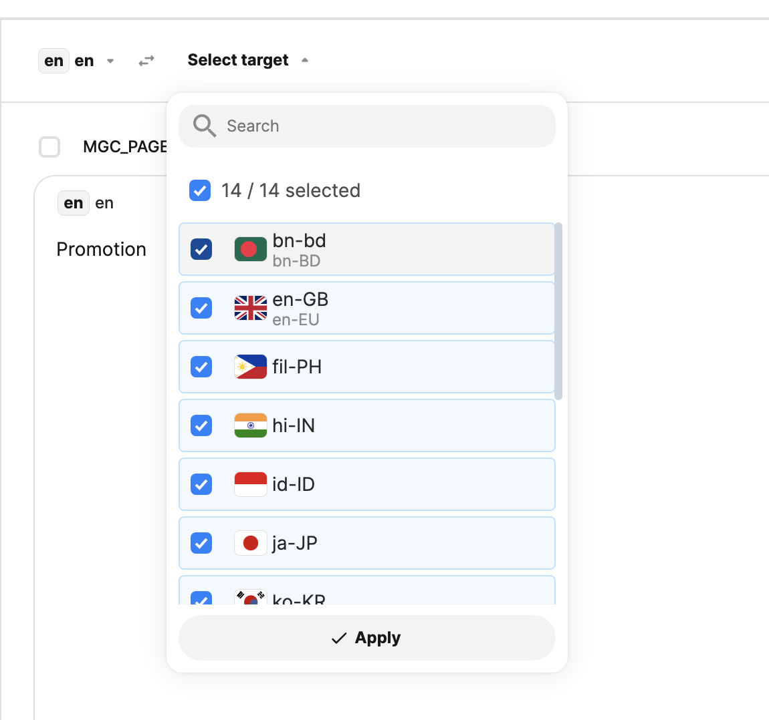Collapse the Select target dropdown
The width and height of the screenshot is (769, 720).
click(x=247, y=60)
